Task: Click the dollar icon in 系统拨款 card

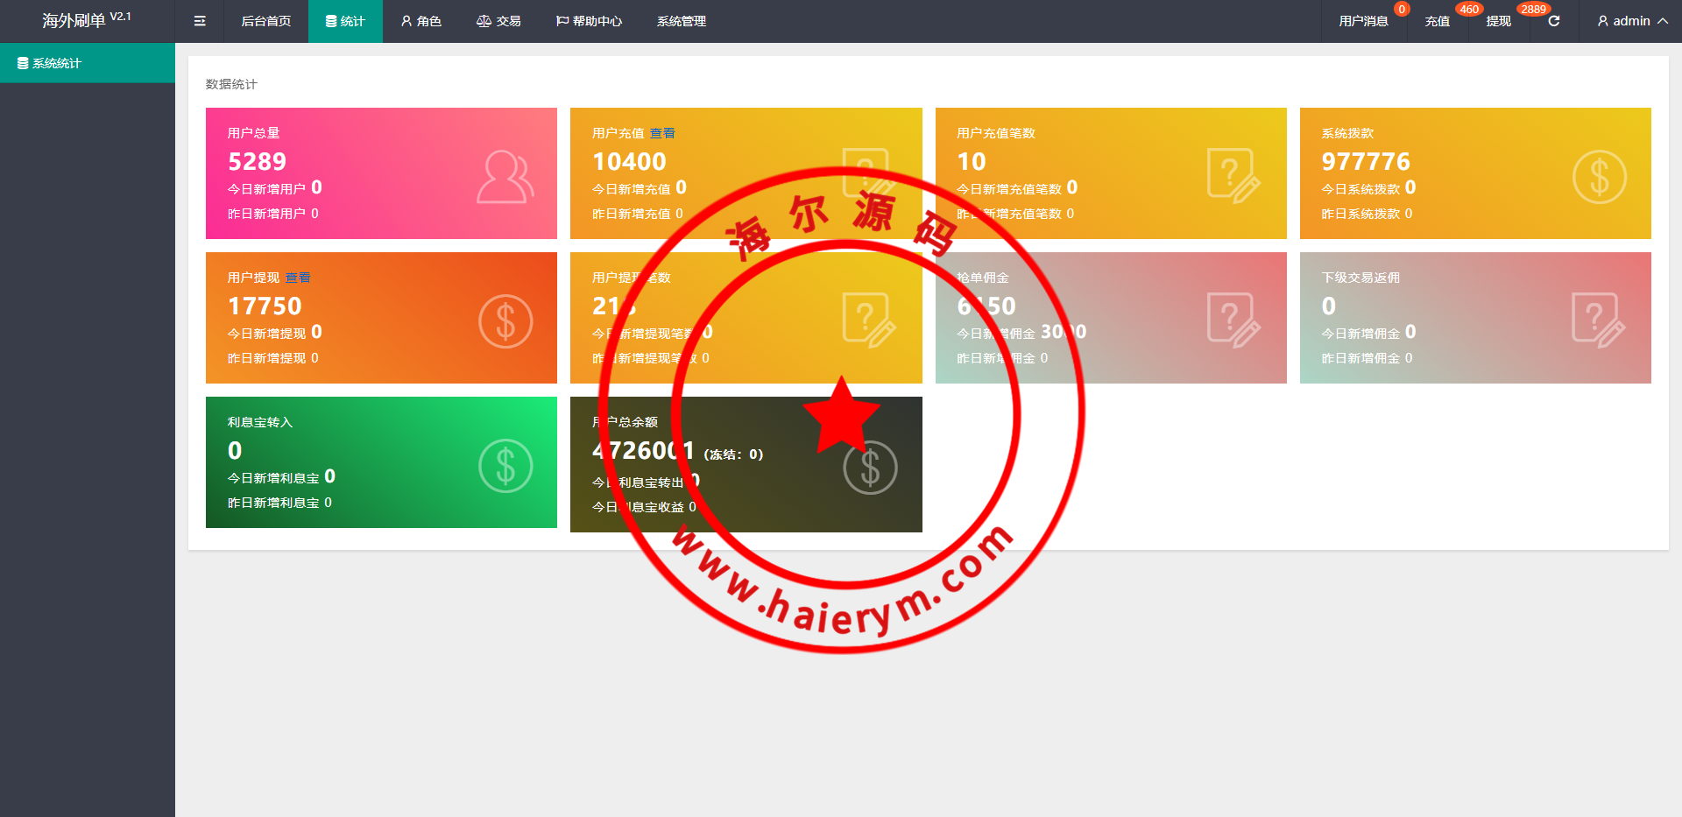Action: point(1599,177)
